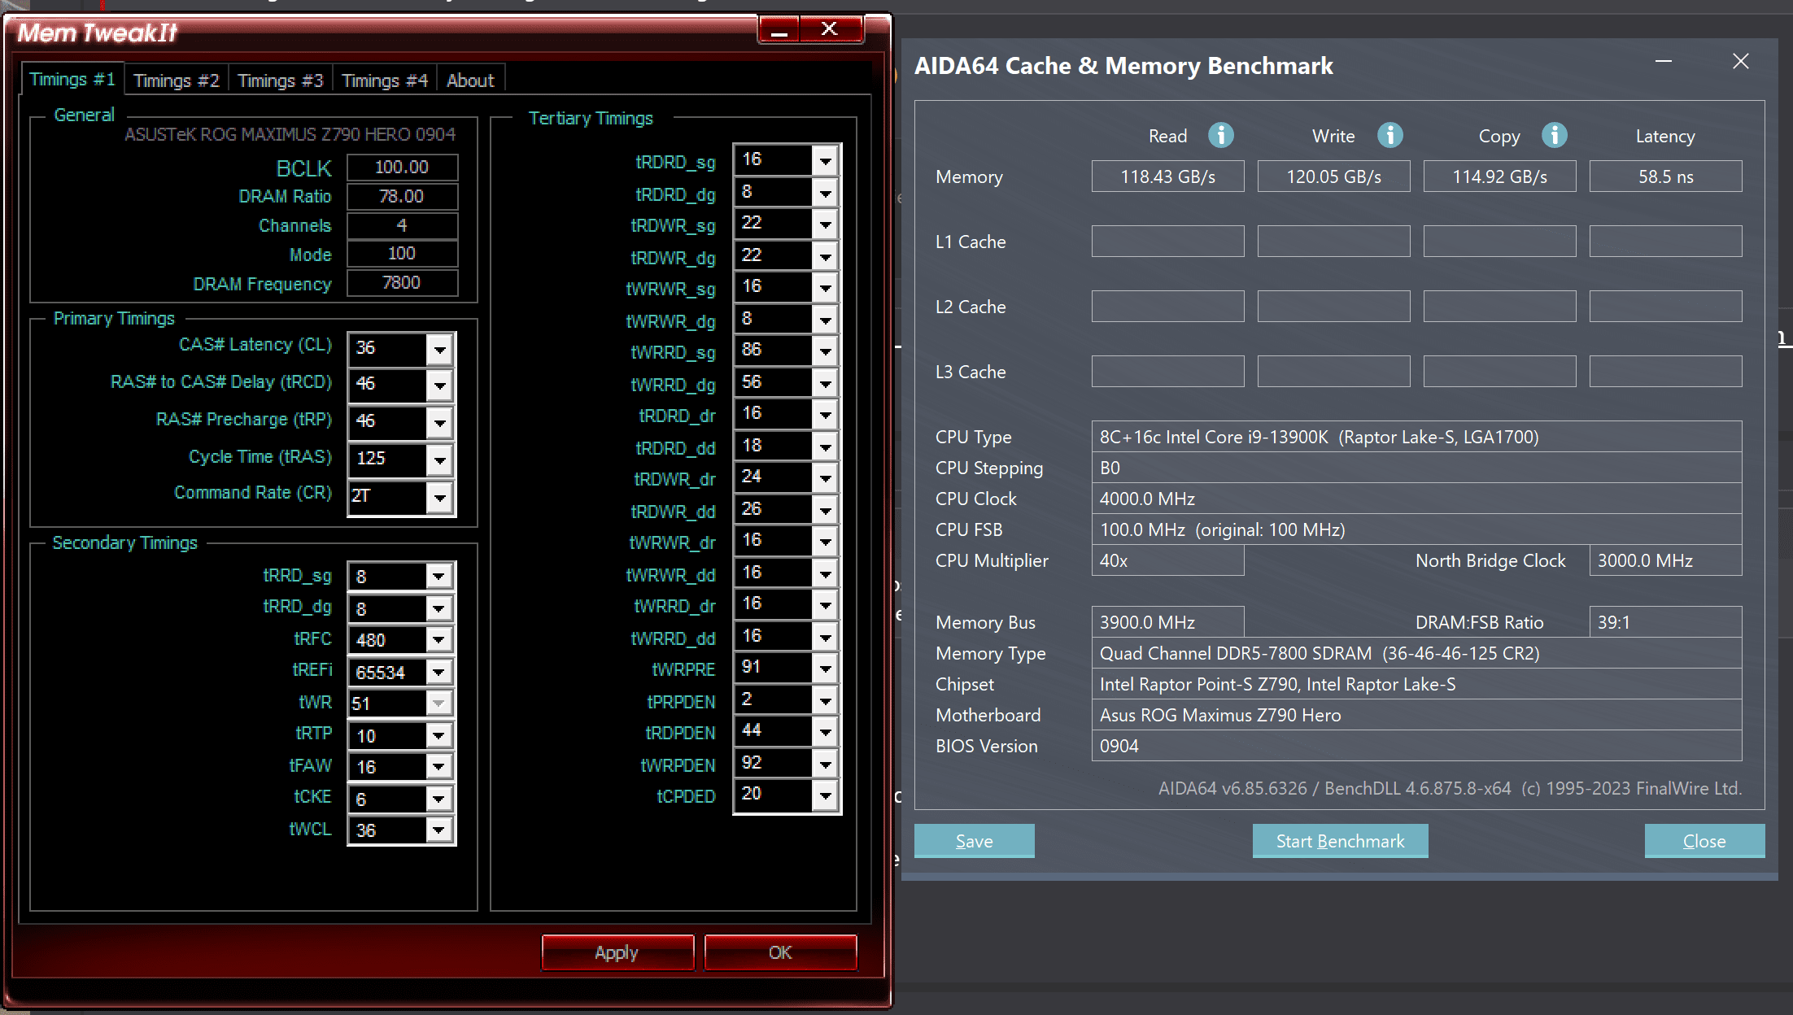1793x1015 pixels.
Task: Open the RAS# to CAS# Delay (tRCD) dropdown
Action: pos(440,386)
